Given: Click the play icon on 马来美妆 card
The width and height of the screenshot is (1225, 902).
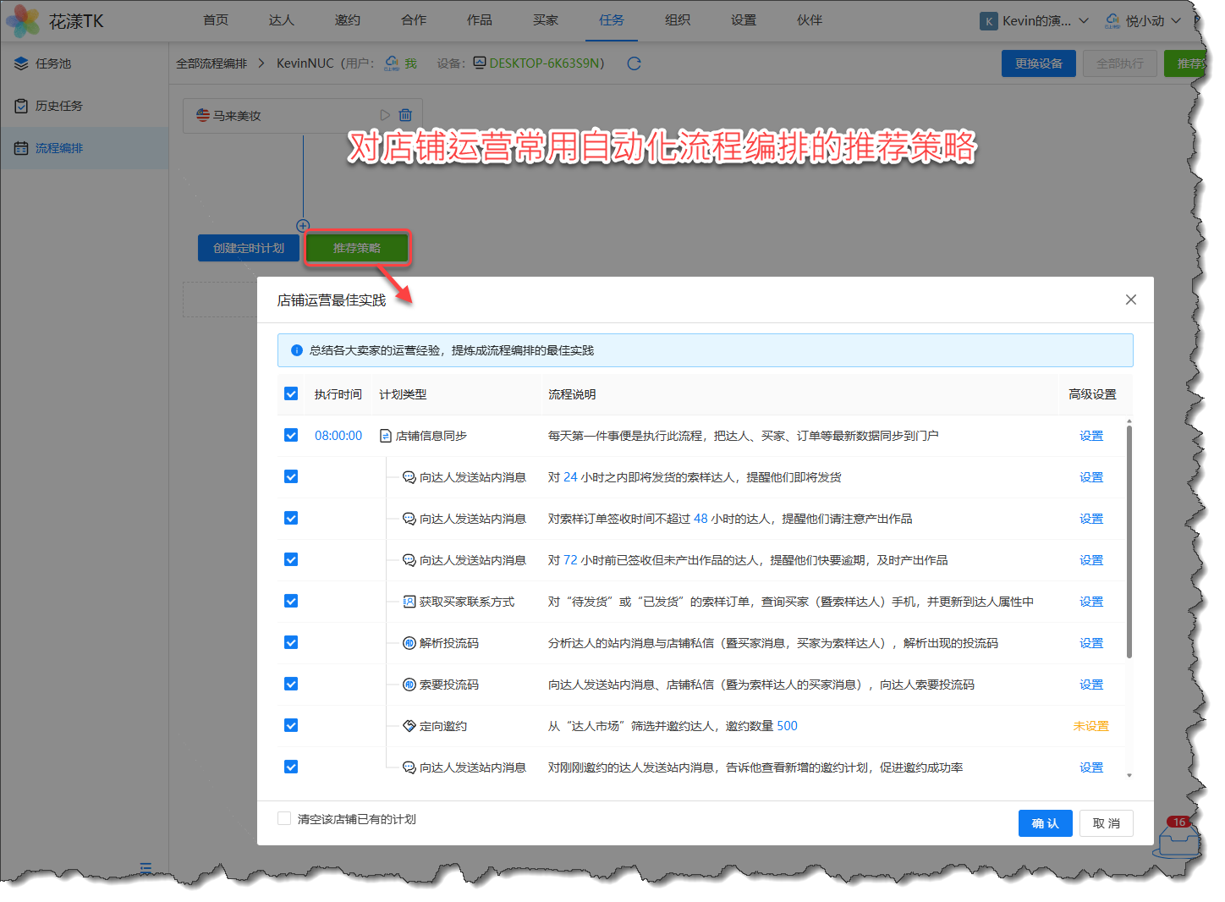Looking at the screenshot, I should (x=385, y=115).
